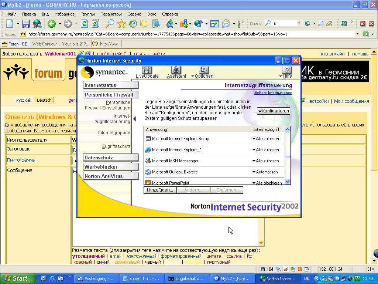Click the Norton globe icon in system tray
Screen dimensions: 378x284
coord(351,278)
